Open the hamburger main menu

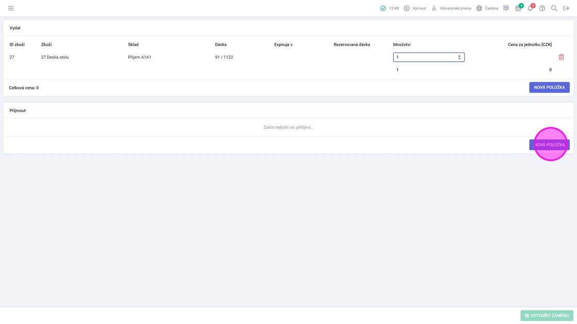coord(11,8)
